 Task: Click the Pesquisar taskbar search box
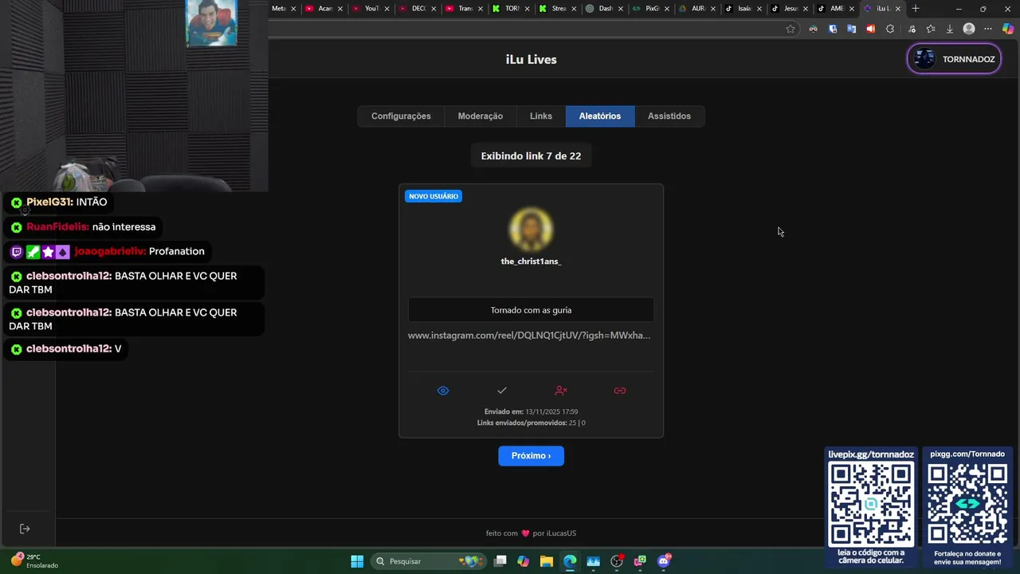[x=429, y=561]
